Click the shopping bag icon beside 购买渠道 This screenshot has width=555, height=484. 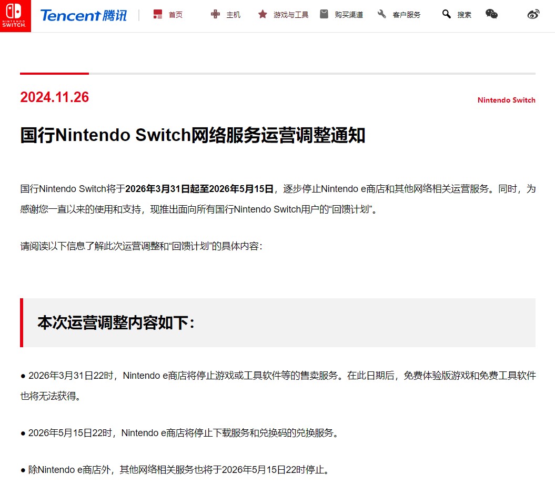point(324,14)
